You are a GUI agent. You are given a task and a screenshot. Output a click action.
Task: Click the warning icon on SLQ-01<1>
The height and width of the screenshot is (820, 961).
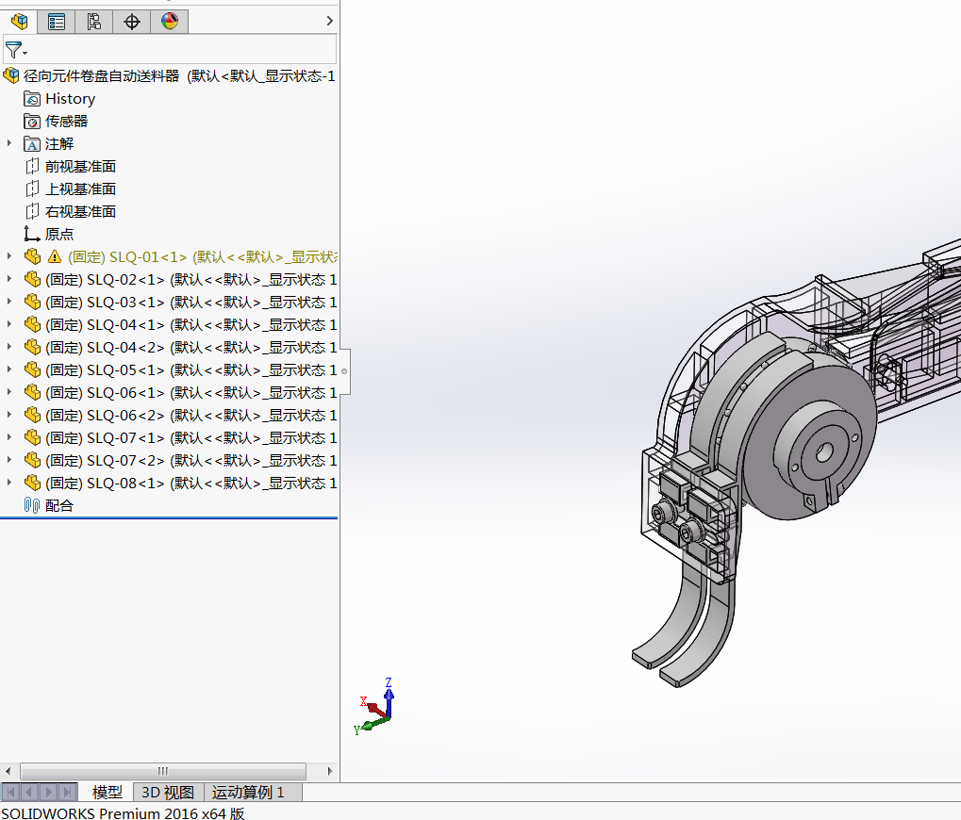pos(55,256)
